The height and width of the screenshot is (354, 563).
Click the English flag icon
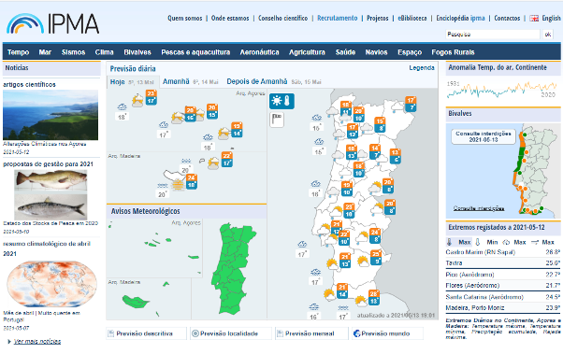(534, 19)
